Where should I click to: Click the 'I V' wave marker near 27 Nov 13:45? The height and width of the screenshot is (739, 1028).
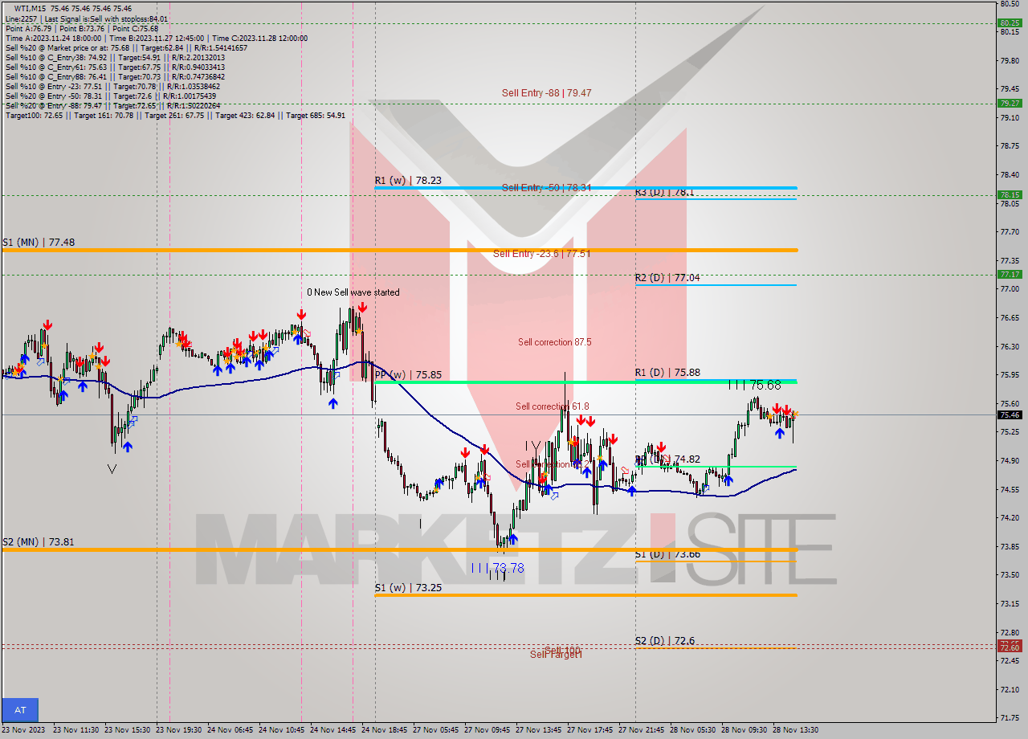pos(532,445)
